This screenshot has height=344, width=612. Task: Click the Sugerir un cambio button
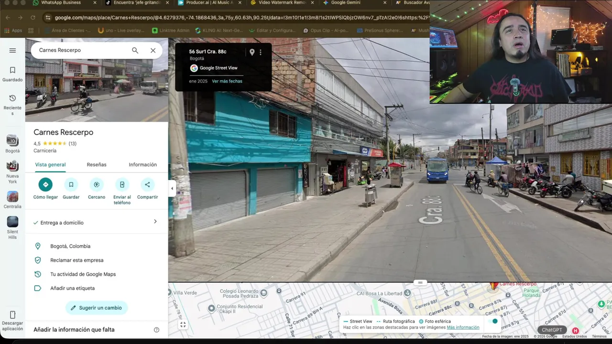97,308
